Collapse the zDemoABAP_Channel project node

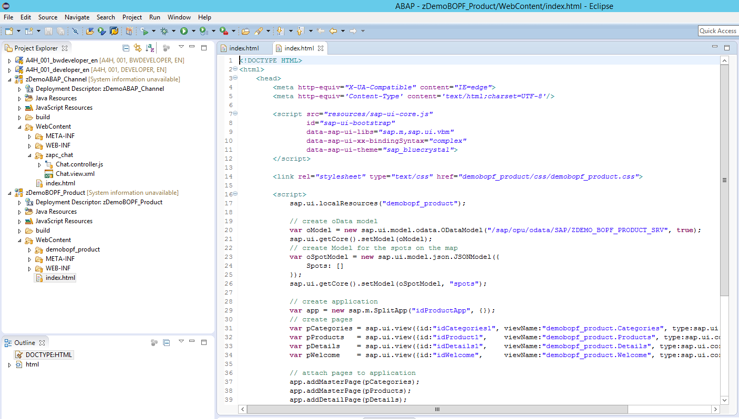9,79
